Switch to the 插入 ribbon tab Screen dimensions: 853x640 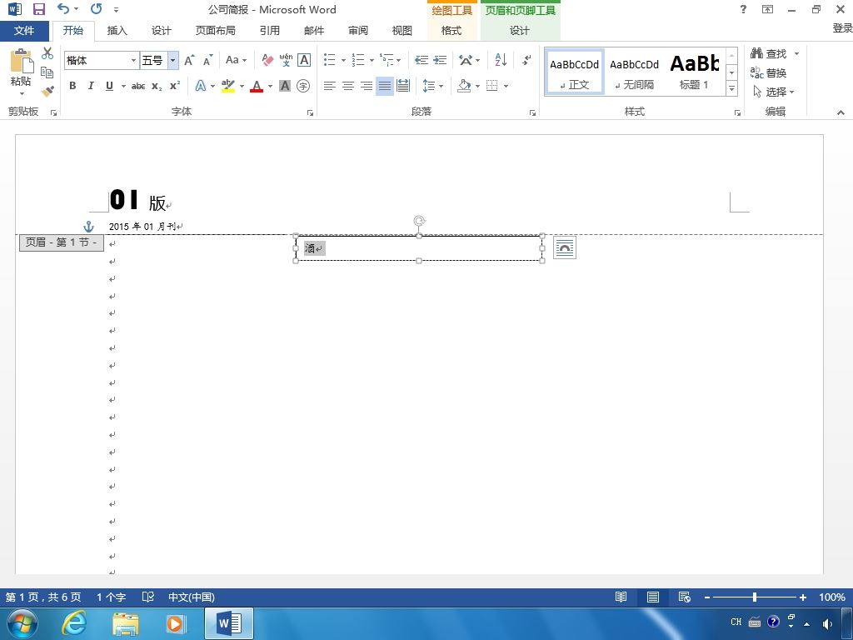pos(117,31)
